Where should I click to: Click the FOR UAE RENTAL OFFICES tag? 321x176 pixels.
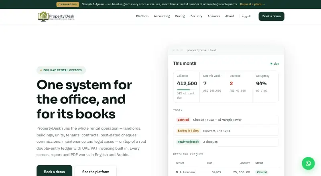click(61, 70)
